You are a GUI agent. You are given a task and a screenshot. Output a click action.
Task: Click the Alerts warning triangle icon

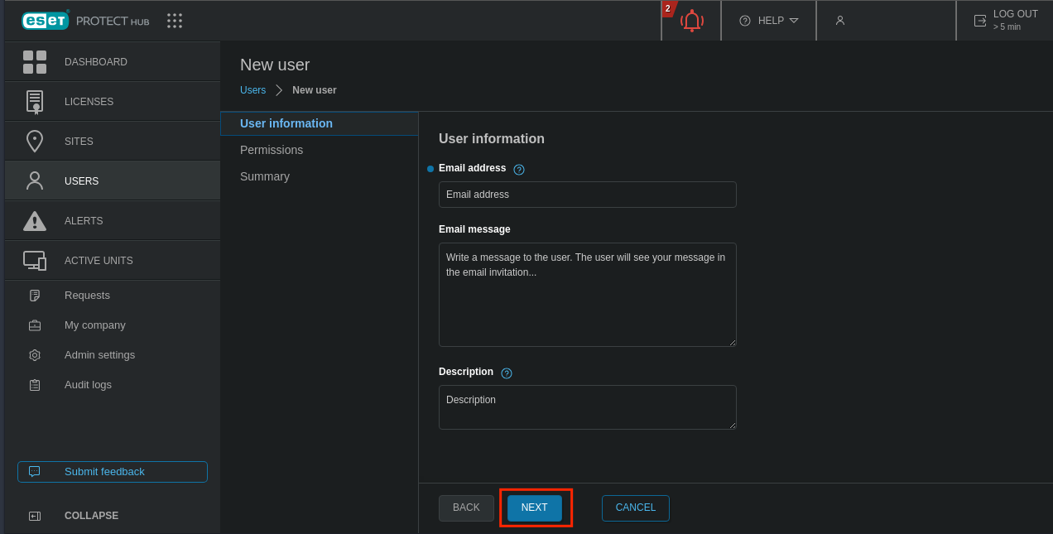(35, 221)
